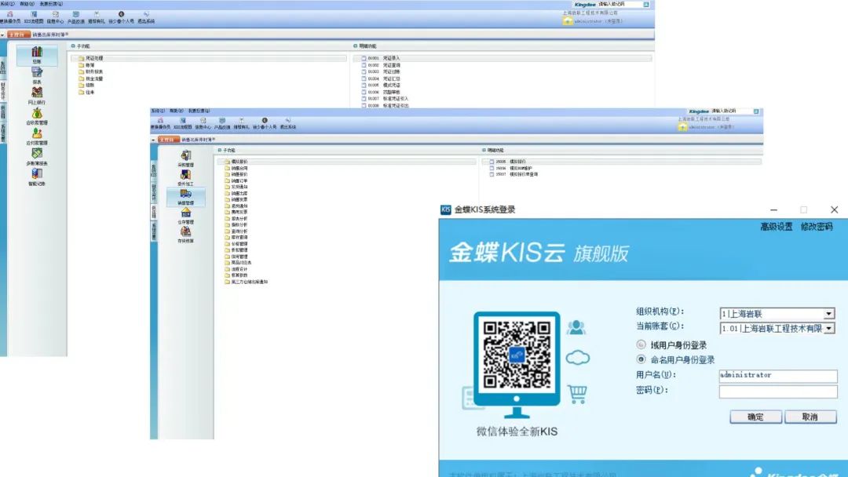Click the shopping cart icon in login dialog
The width and height of the screenshot is (848, 477).
pos(577,394)
